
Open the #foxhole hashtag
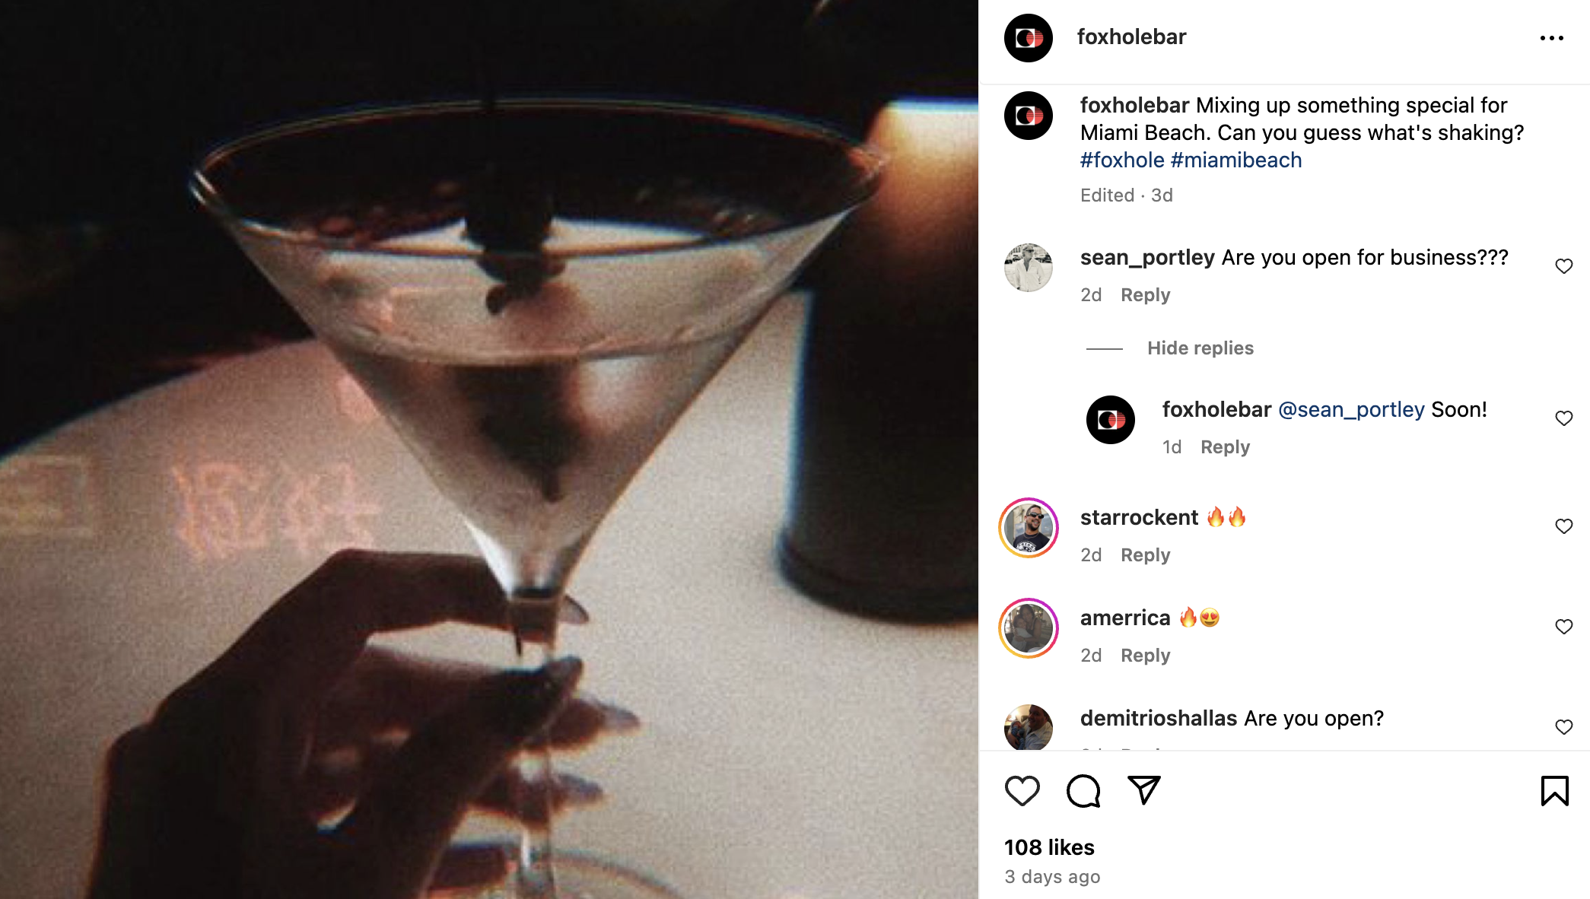click(x=1122, y=160)
